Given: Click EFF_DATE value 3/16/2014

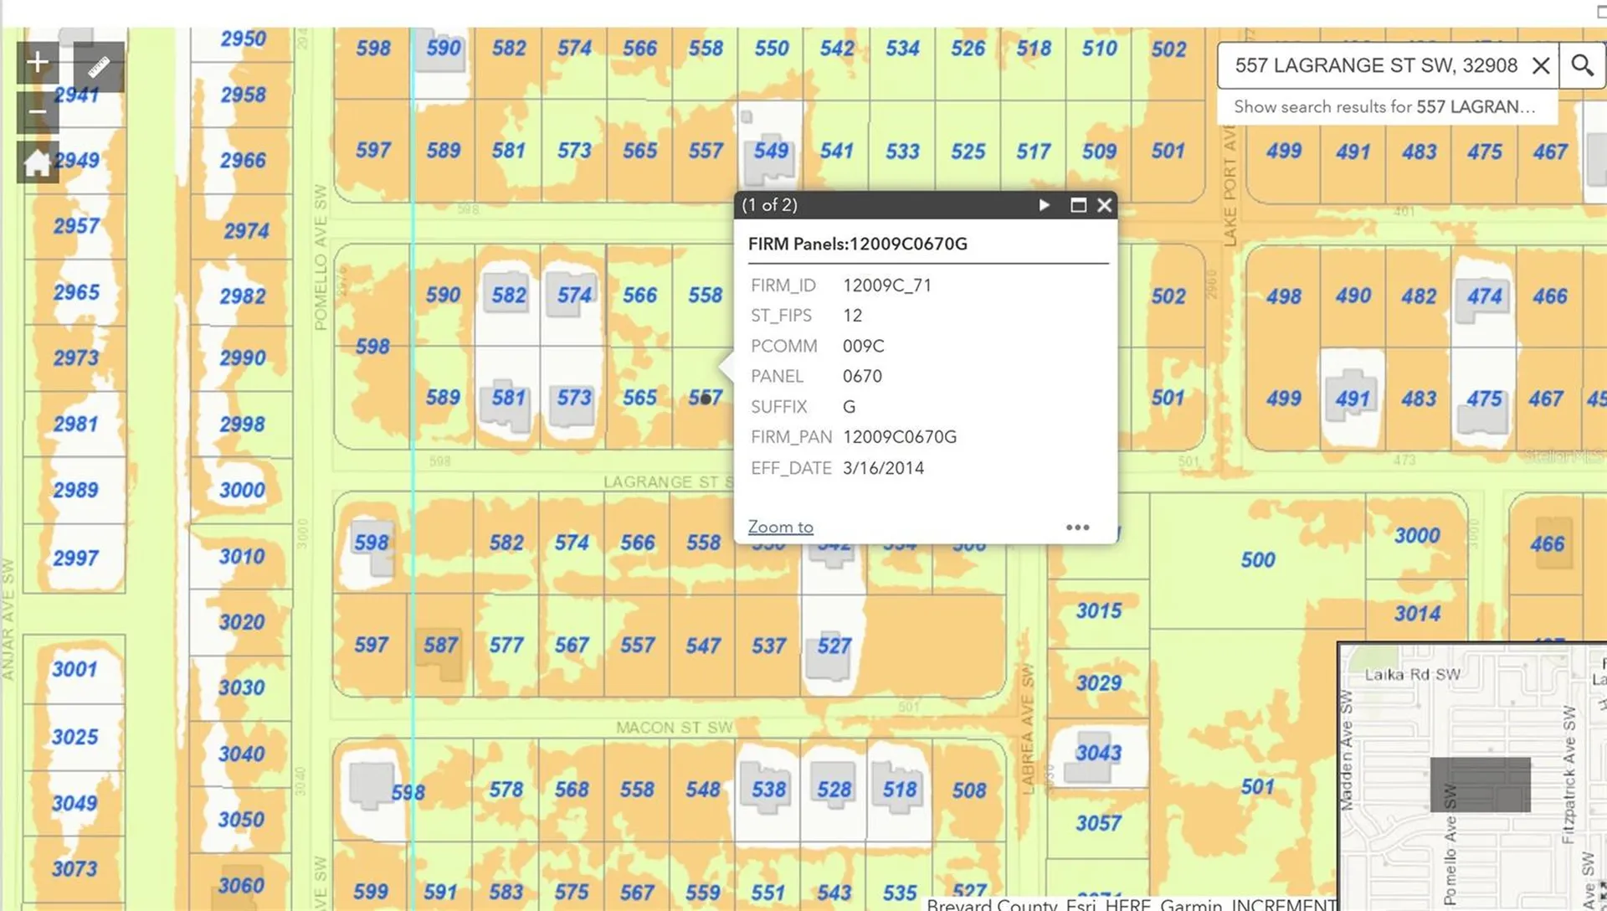Looking at the screenshot, I should coord(883,468).
